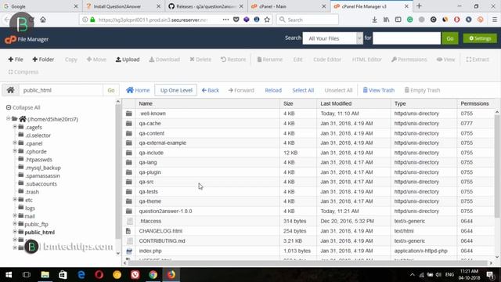Open a new browser tab

(419, 5)
